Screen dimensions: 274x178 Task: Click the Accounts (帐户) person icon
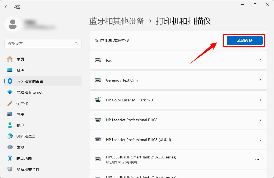pyautogui.click(x=10, y=125)
